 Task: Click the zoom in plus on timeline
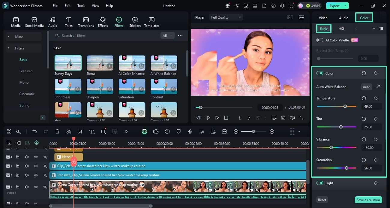pyautogui.click(x=272, y=131)
